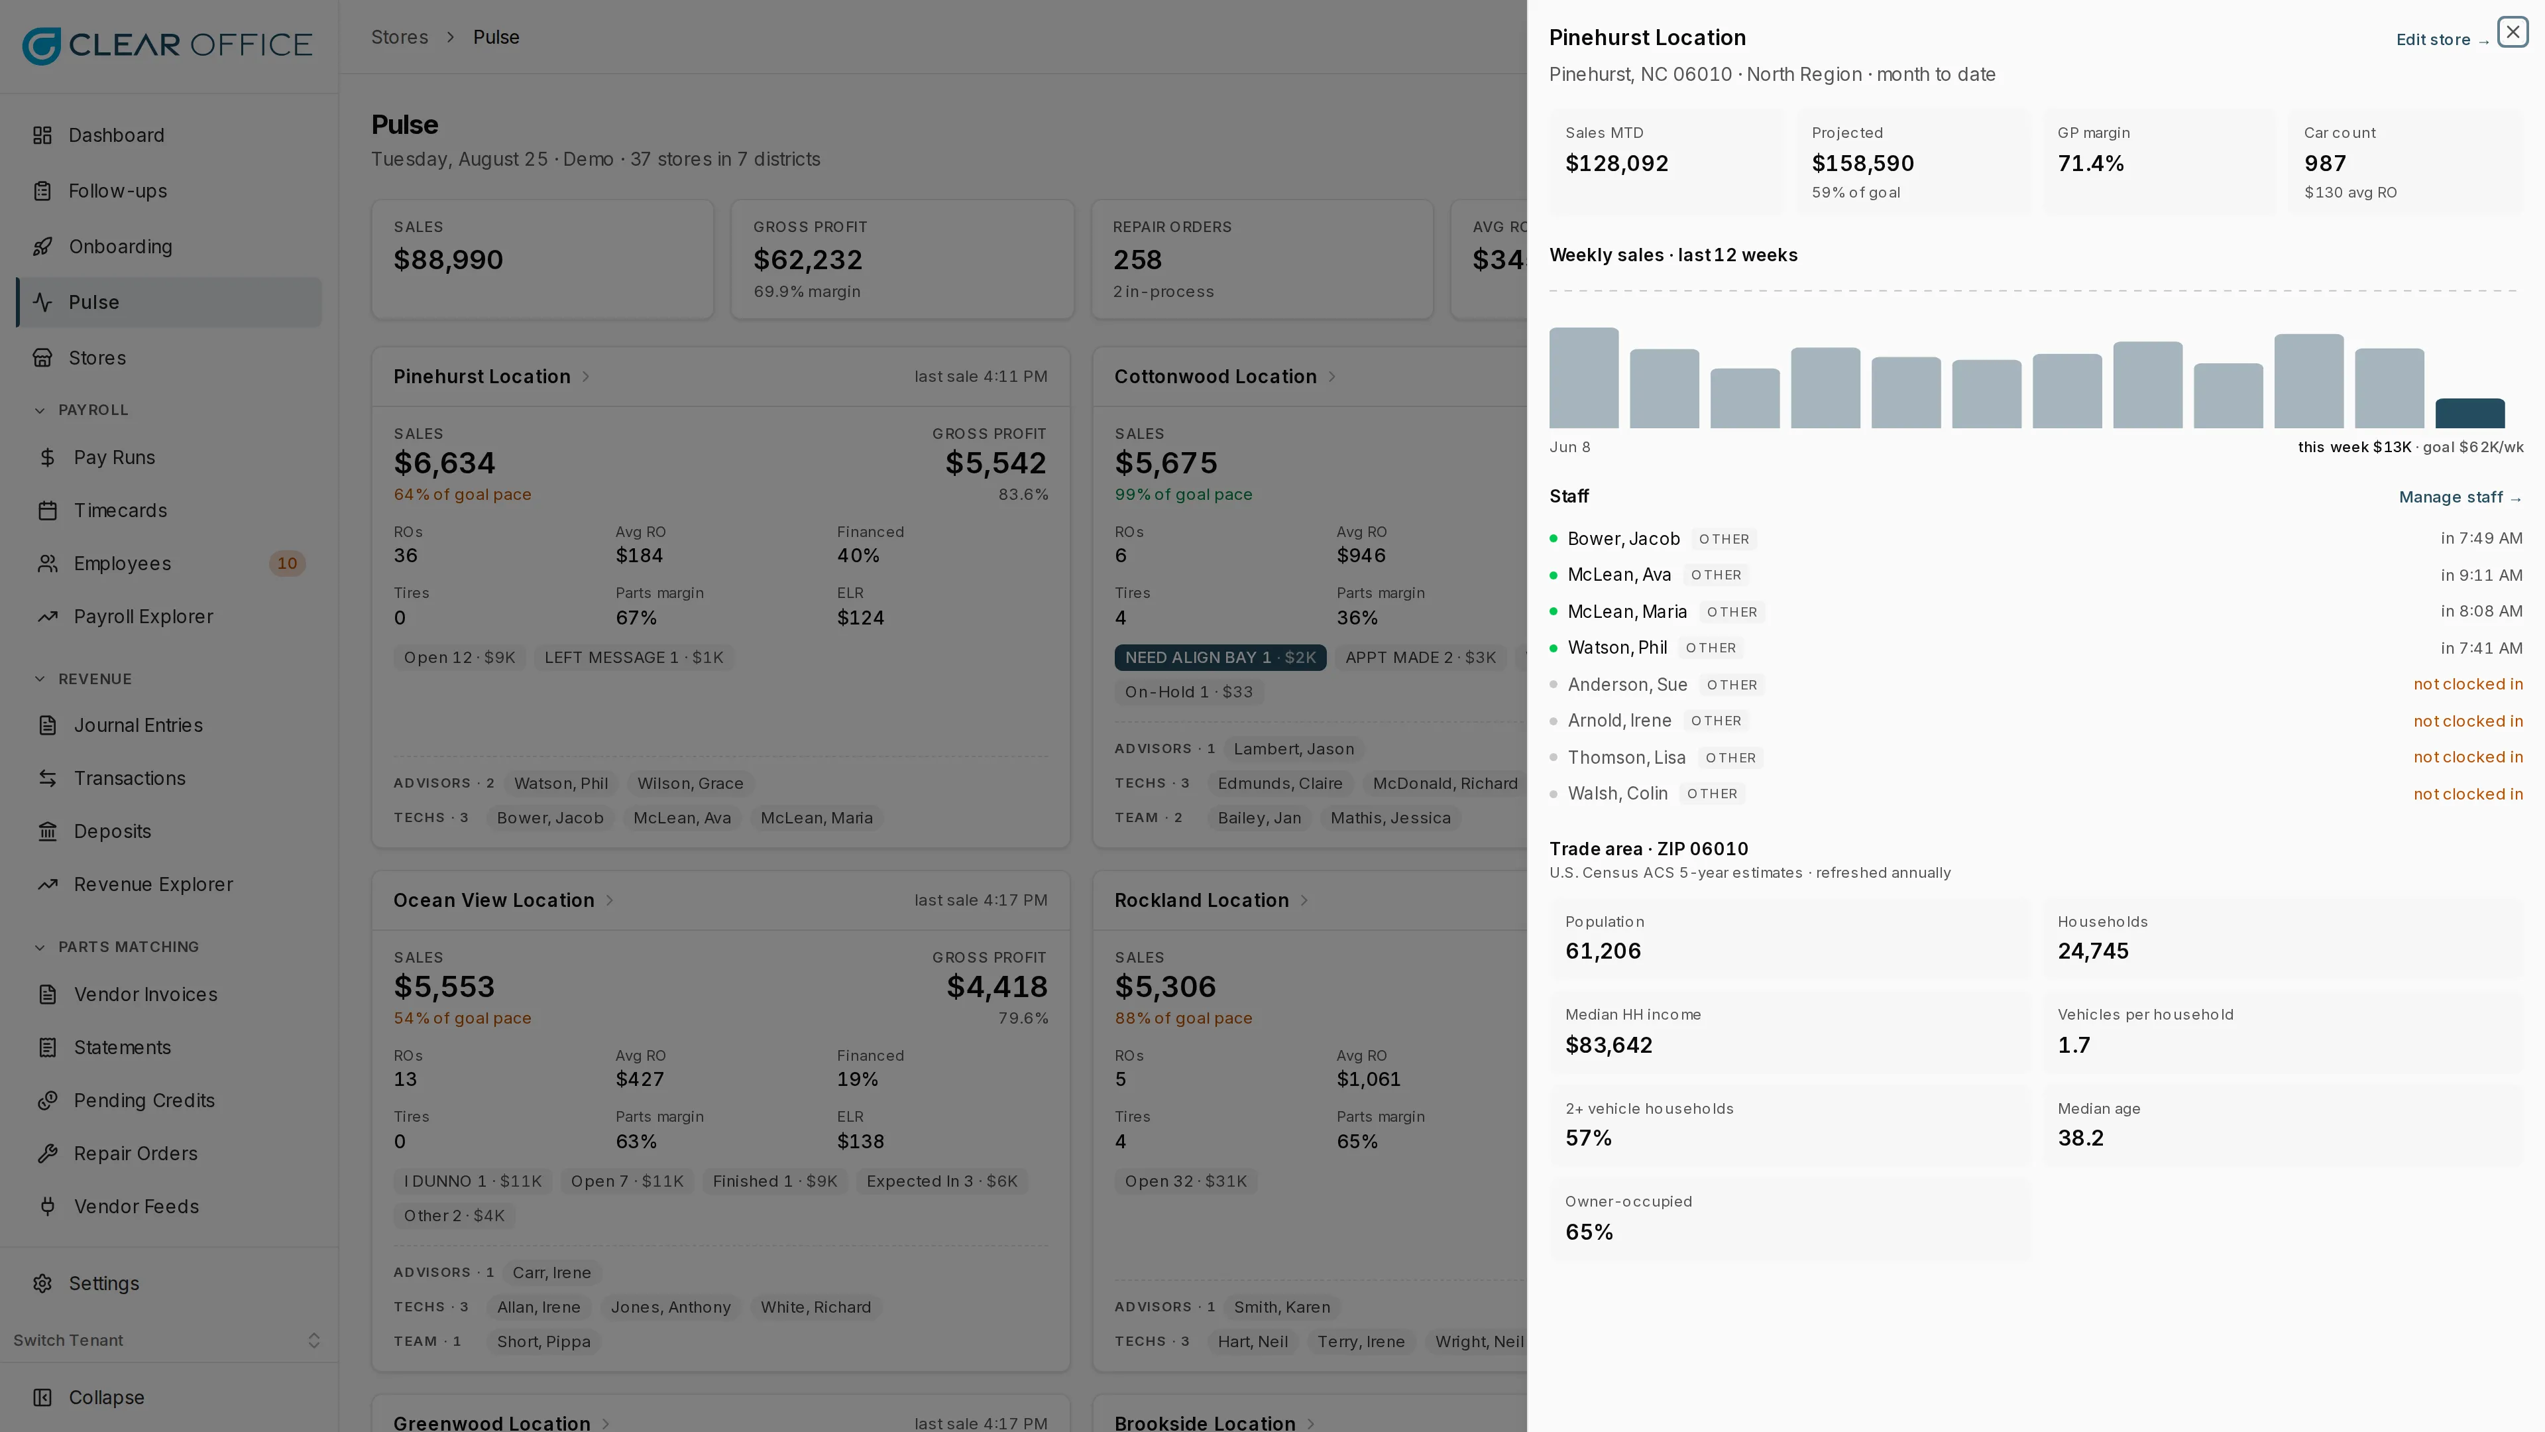Image resolution: width=2545 pixels, height=1432 pixels.
Task: Click the Transactions arrows icon
Action: [x=48, y=779]
